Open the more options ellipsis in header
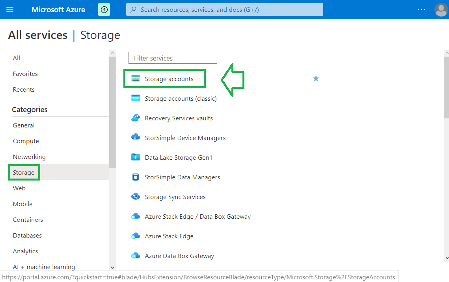449x282 pixels. point(421,10)
